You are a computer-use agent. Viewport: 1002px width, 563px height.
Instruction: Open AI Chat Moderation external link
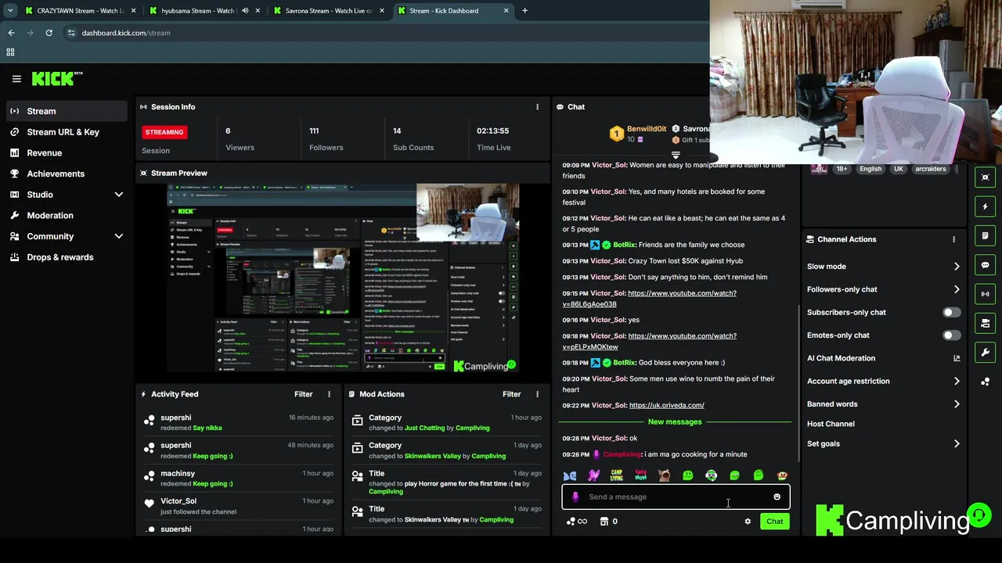957,358
